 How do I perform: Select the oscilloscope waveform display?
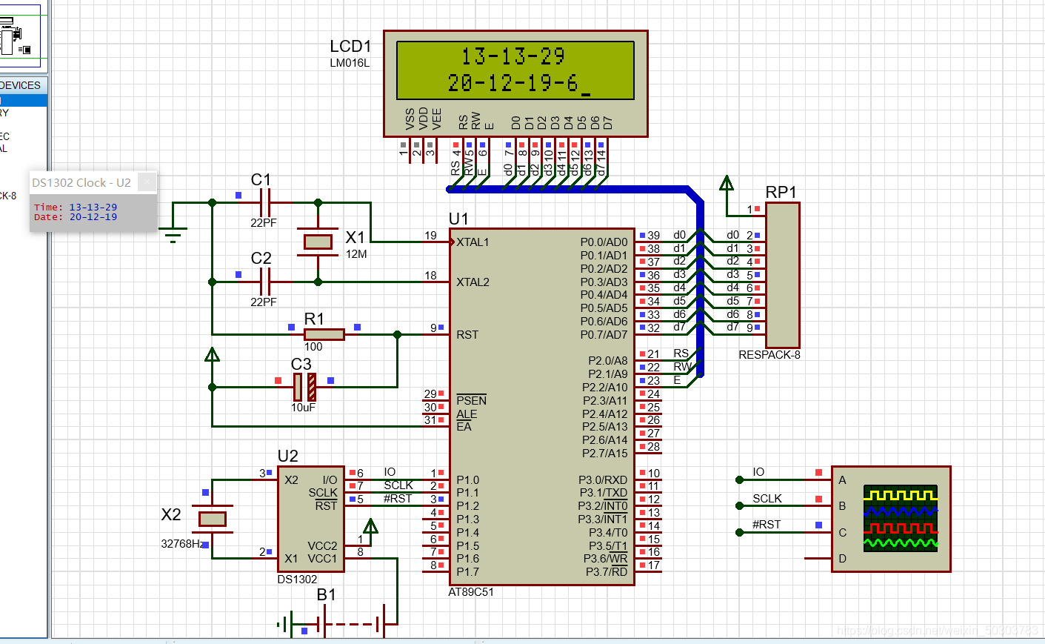click(901, 518)
